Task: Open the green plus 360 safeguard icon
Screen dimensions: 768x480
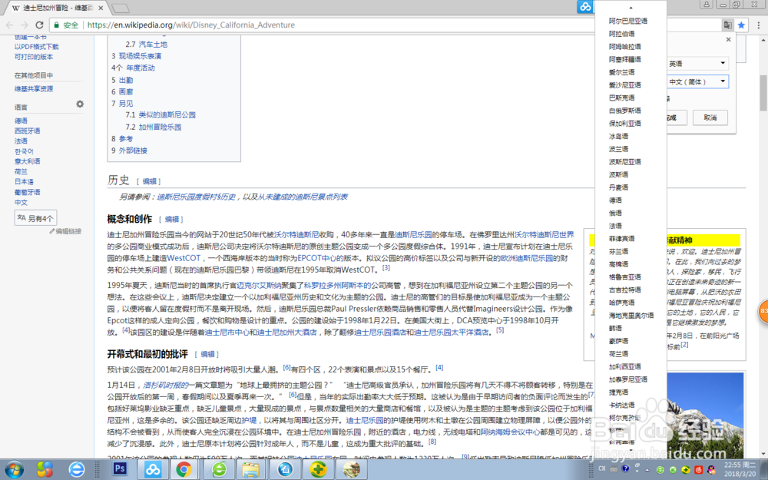Action: click(x=319, y=469)
